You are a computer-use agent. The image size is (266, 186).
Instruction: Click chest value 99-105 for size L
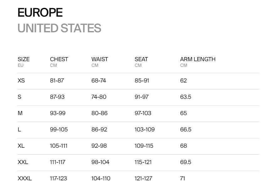pyautogui.click(x=59, y=130)
